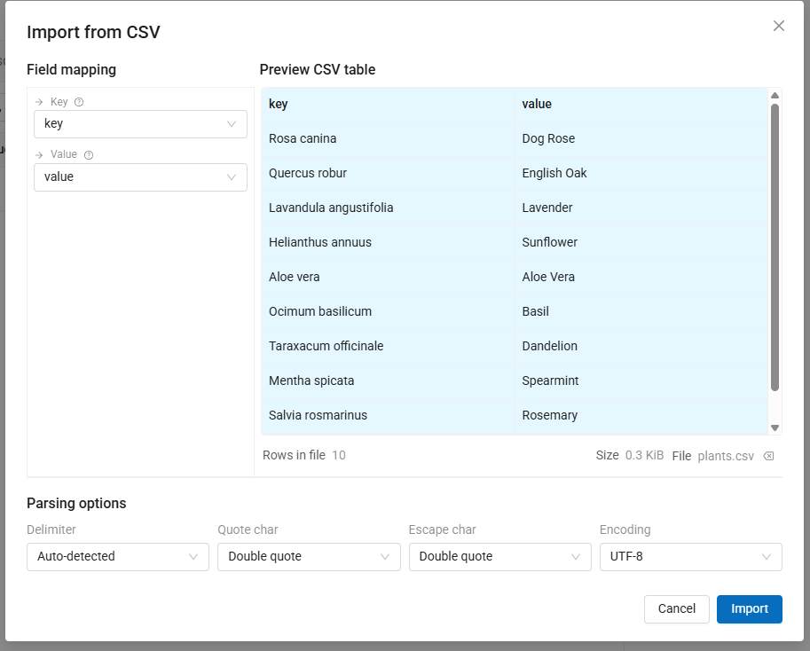Open the Value field mapping dropdown
The width and height of the screenshot is (810, 651).
(140, 177)
